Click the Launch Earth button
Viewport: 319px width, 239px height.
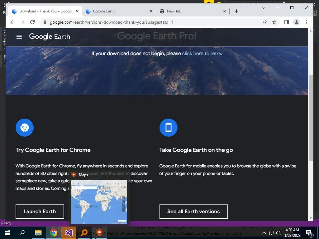[40, 212]
